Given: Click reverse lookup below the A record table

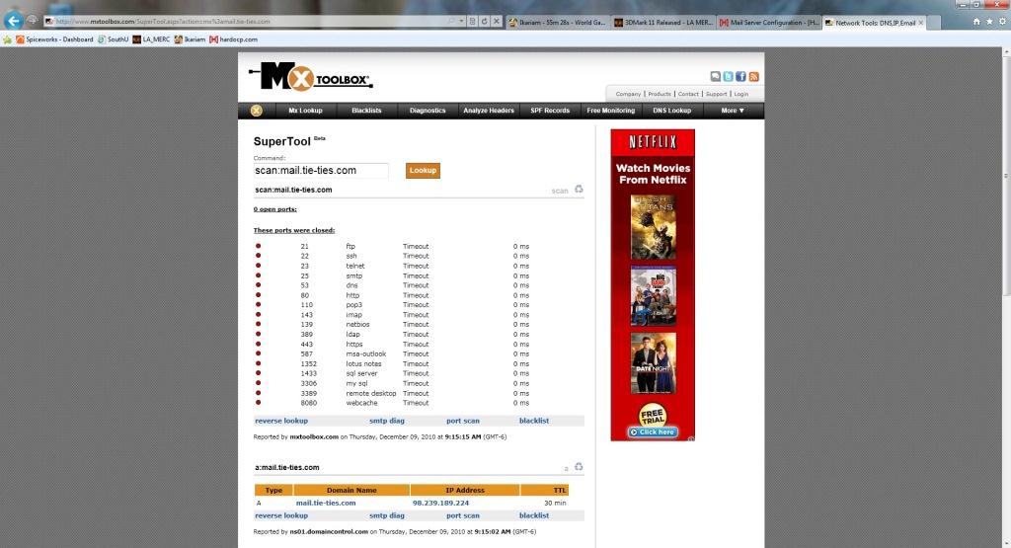Looking at the screenshot, I should coord(281,515).
